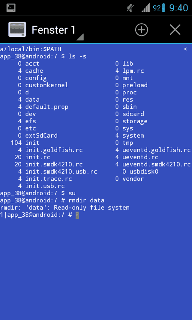Tap the 'rmdir data' command line
192x320 pixels.
coord(52,200)
